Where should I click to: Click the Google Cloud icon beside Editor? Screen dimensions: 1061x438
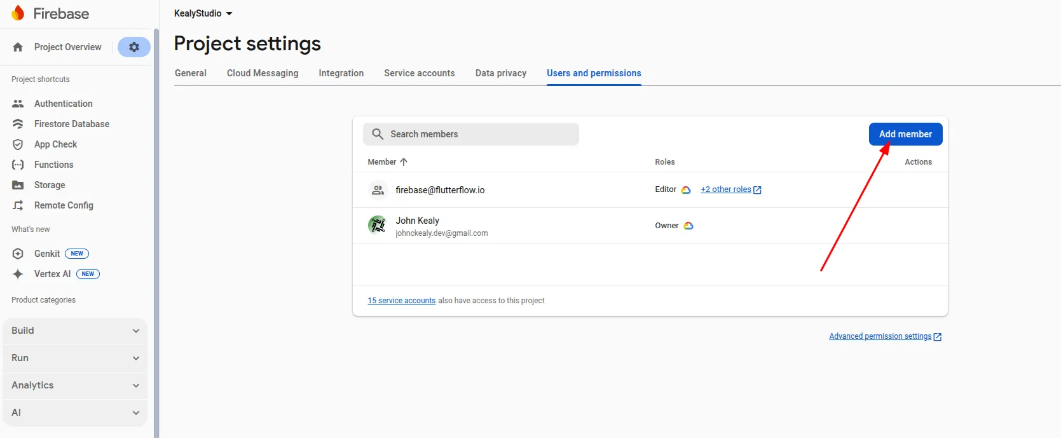pyautogui.click(x=686, y=190)
